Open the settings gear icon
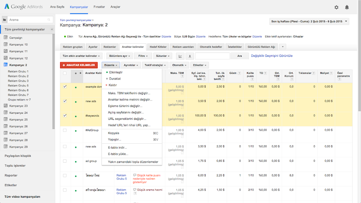Image resolution: width=361 pixels, height=203 pixels. coord(336,7)
